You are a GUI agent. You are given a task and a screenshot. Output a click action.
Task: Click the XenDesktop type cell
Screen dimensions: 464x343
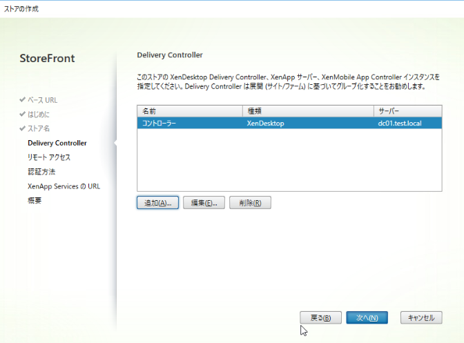click(265, 123)
